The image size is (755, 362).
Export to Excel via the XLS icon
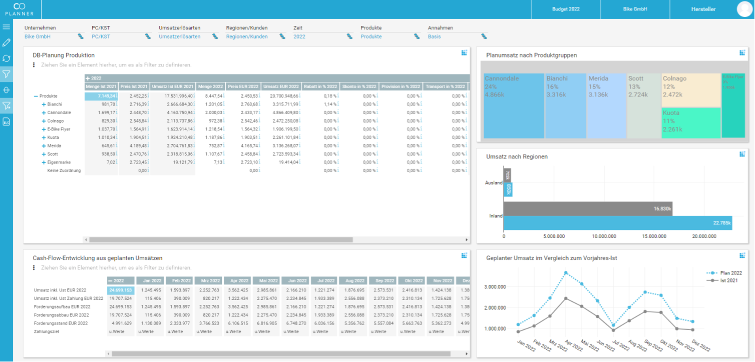click(7, 122)
